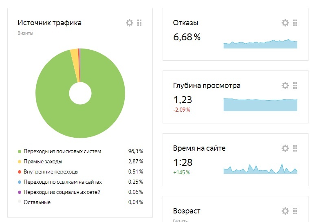315x222 pixels.
Task: Click purple dot for Переходы из социальных сетей
Action: (x=20, y=192)
